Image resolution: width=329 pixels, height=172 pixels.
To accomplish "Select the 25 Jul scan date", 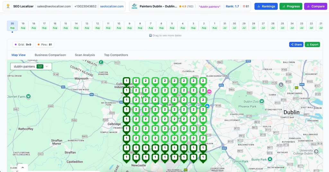I will click(282, 26).
